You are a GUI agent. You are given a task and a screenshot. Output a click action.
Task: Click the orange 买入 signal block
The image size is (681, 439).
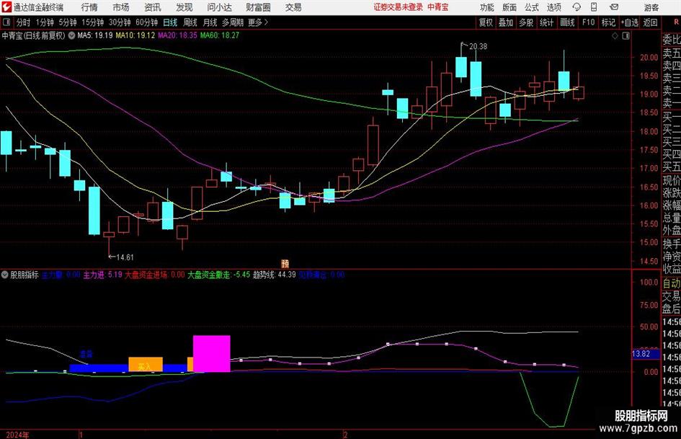[146, 364]
